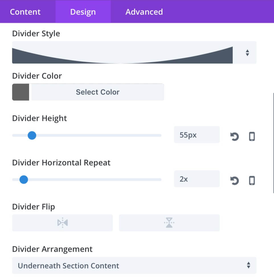
Task: Switch to the Content tab
Action: tap(25, 12)
